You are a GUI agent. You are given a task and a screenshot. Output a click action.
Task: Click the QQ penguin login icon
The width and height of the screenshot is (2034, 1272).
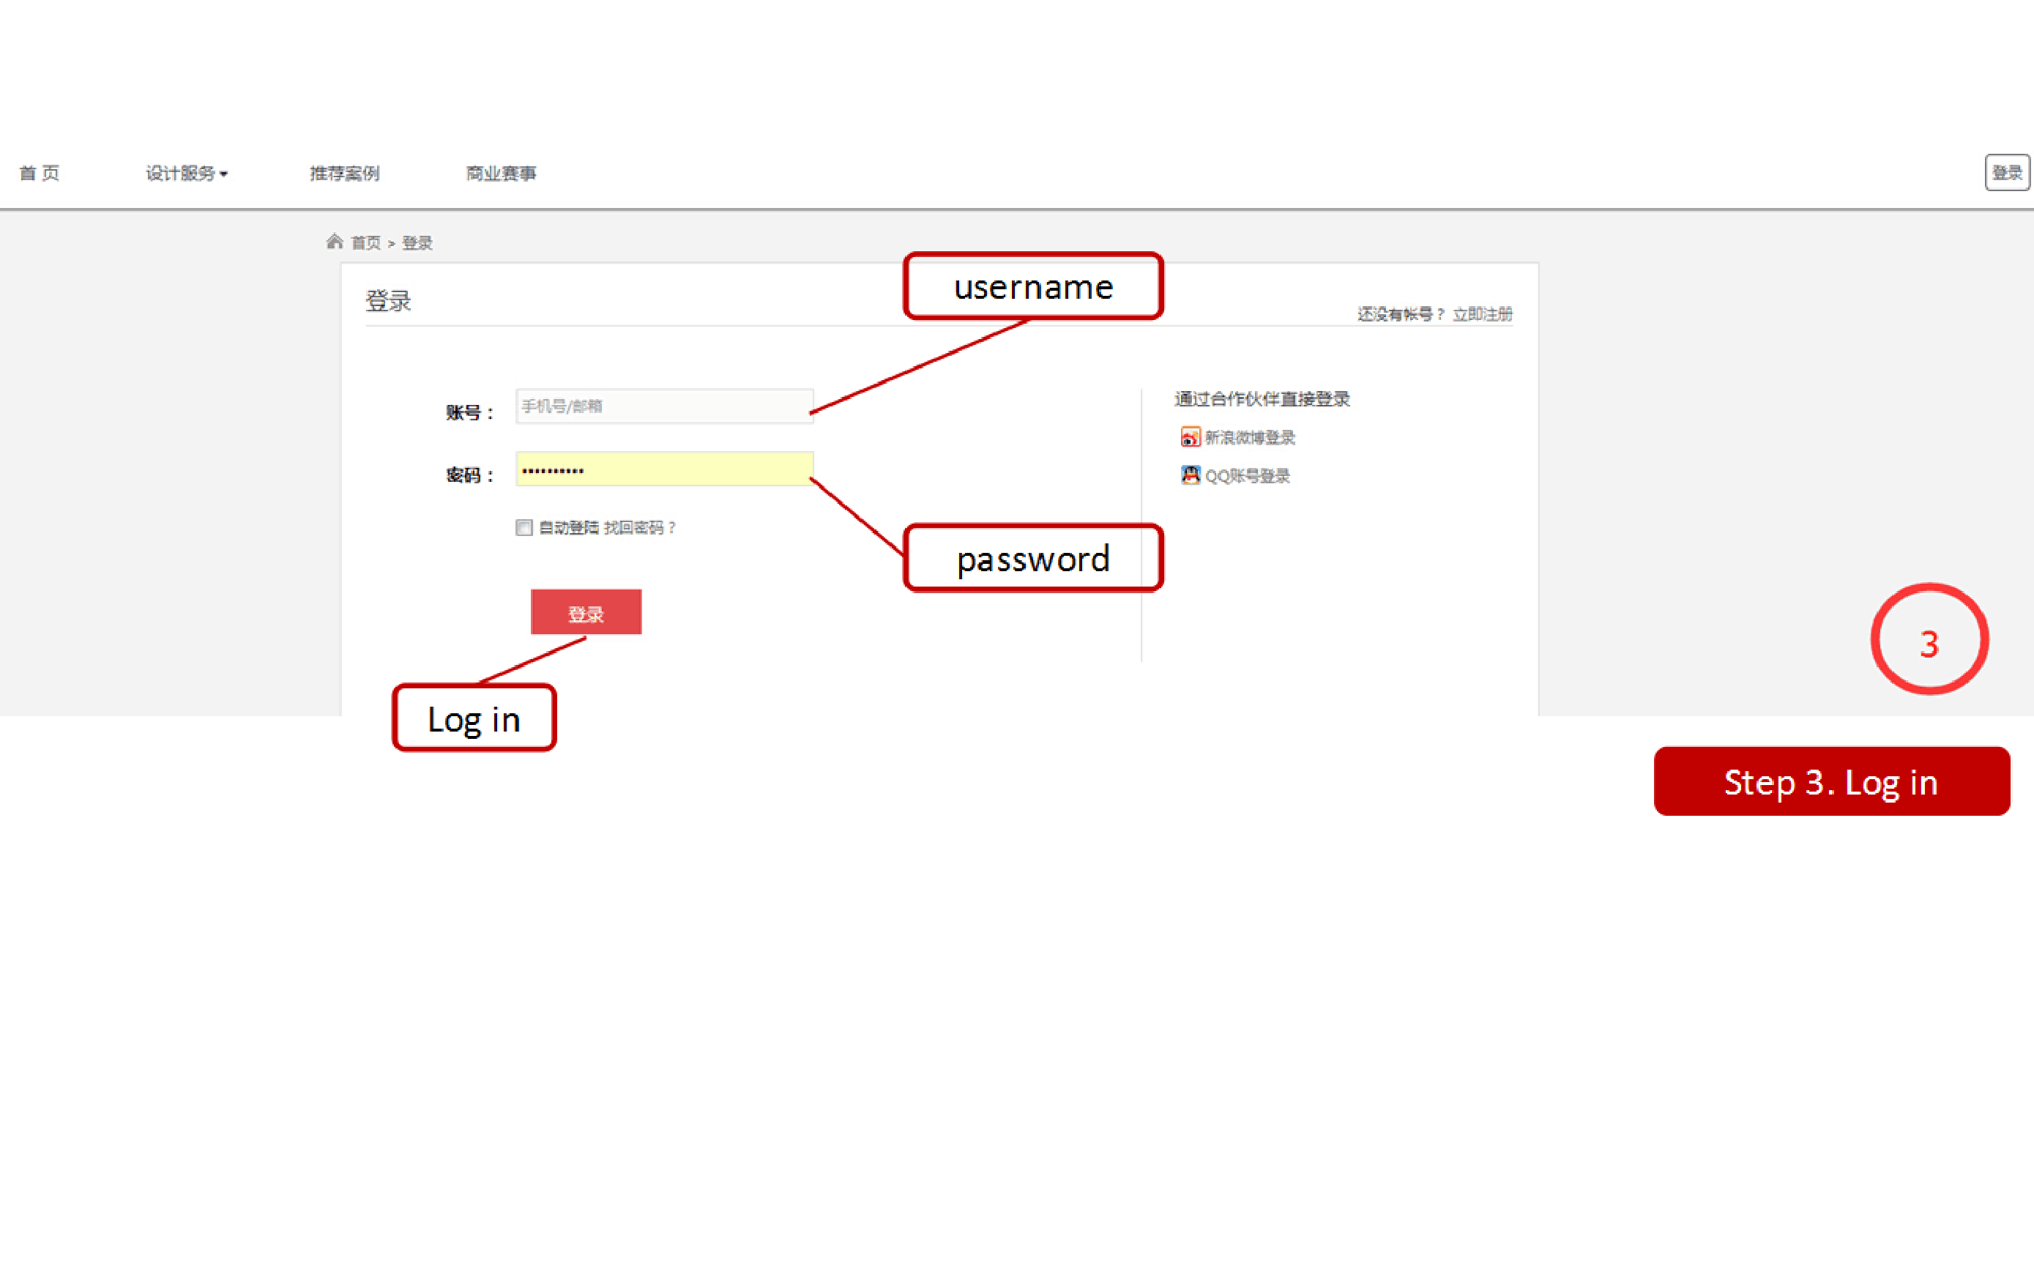coord(1190,475)
